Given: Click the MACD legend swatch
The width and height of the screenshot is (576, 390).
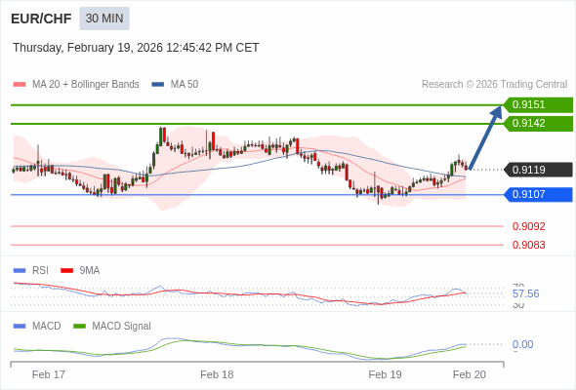Looking at the screenshot, I should coord(20,327).
